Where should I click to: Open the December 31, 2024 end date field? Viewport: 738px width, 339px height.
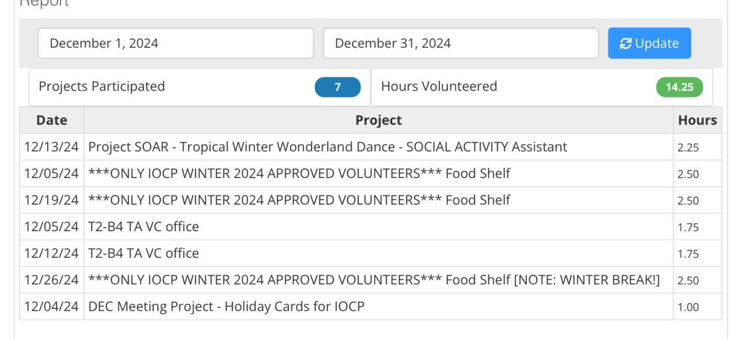point(460,43)
